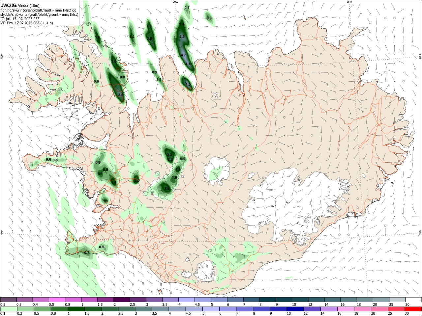Pick the darkest green swatch labeled 1 in the rain legend
422x316 pixels.
tap(76, 309)
